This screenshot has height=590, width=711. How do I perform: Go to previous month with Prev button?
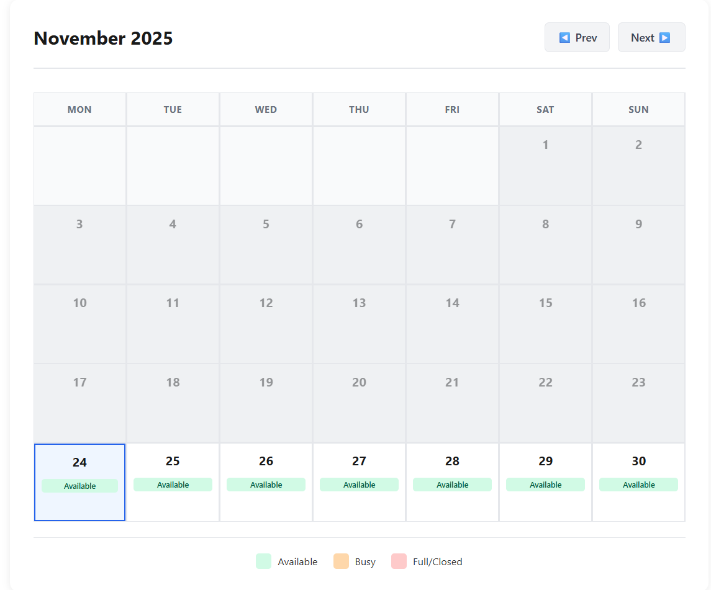[577, 38]
